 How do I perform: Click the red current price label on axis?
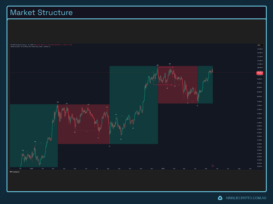(x=259, y=73)
